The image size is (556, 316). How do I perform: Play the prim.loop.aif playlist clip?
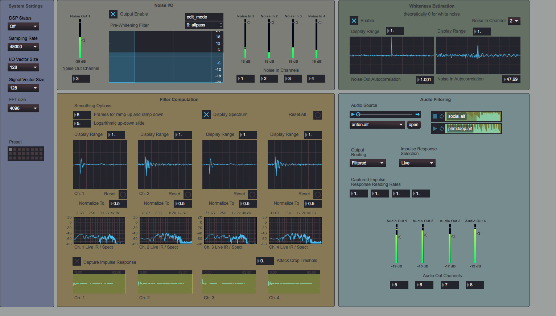[435, 129]
